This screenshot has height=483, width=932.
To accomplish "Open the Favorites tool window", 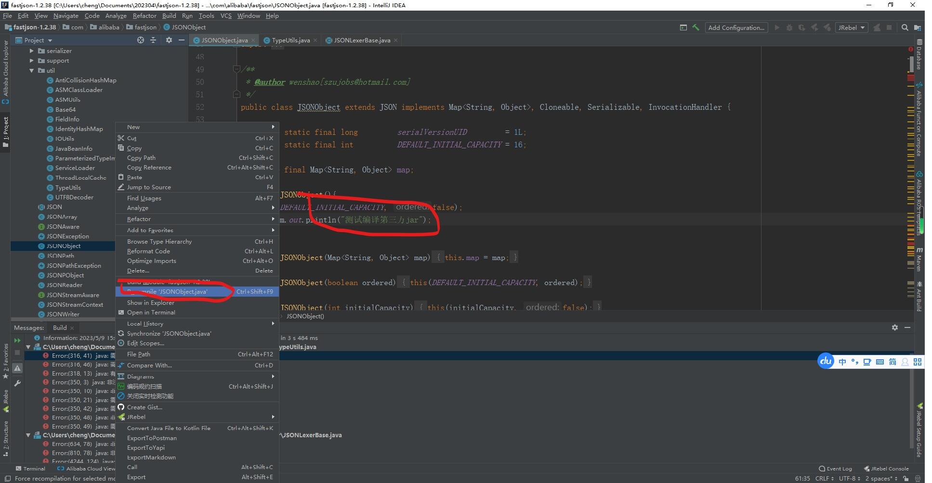I will (5, 361).
